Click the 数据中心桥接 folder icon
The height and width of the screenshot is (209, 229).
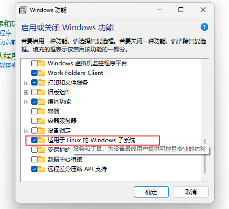click(41, 160)
